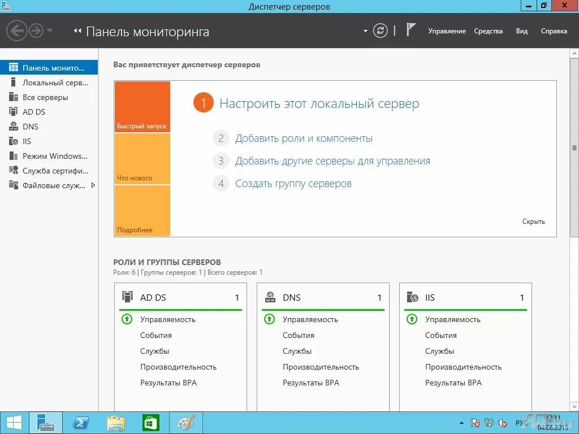Open PowerShell from the taskbar
Screen dimensions: 579x434
coord(81,423)
